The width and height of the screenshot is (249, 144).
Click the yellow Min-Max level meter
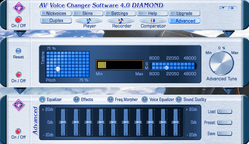tap(119, 65)
